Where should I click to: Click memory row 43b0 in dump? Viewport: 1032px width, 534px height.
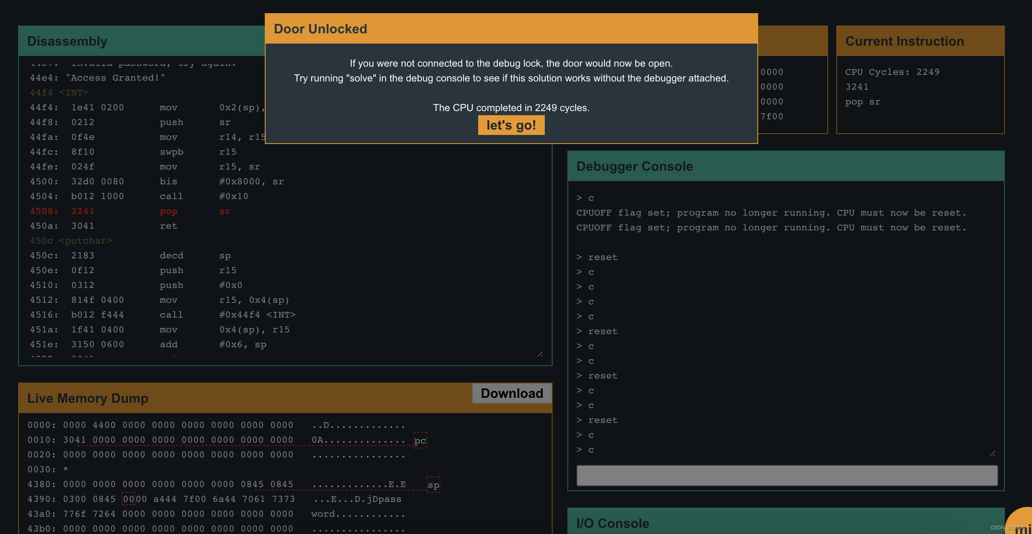217,529
